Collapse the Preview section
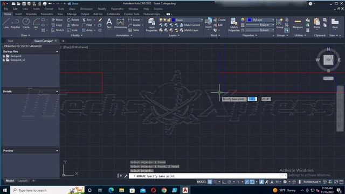The image size is (345, 194). coord(57,151)
